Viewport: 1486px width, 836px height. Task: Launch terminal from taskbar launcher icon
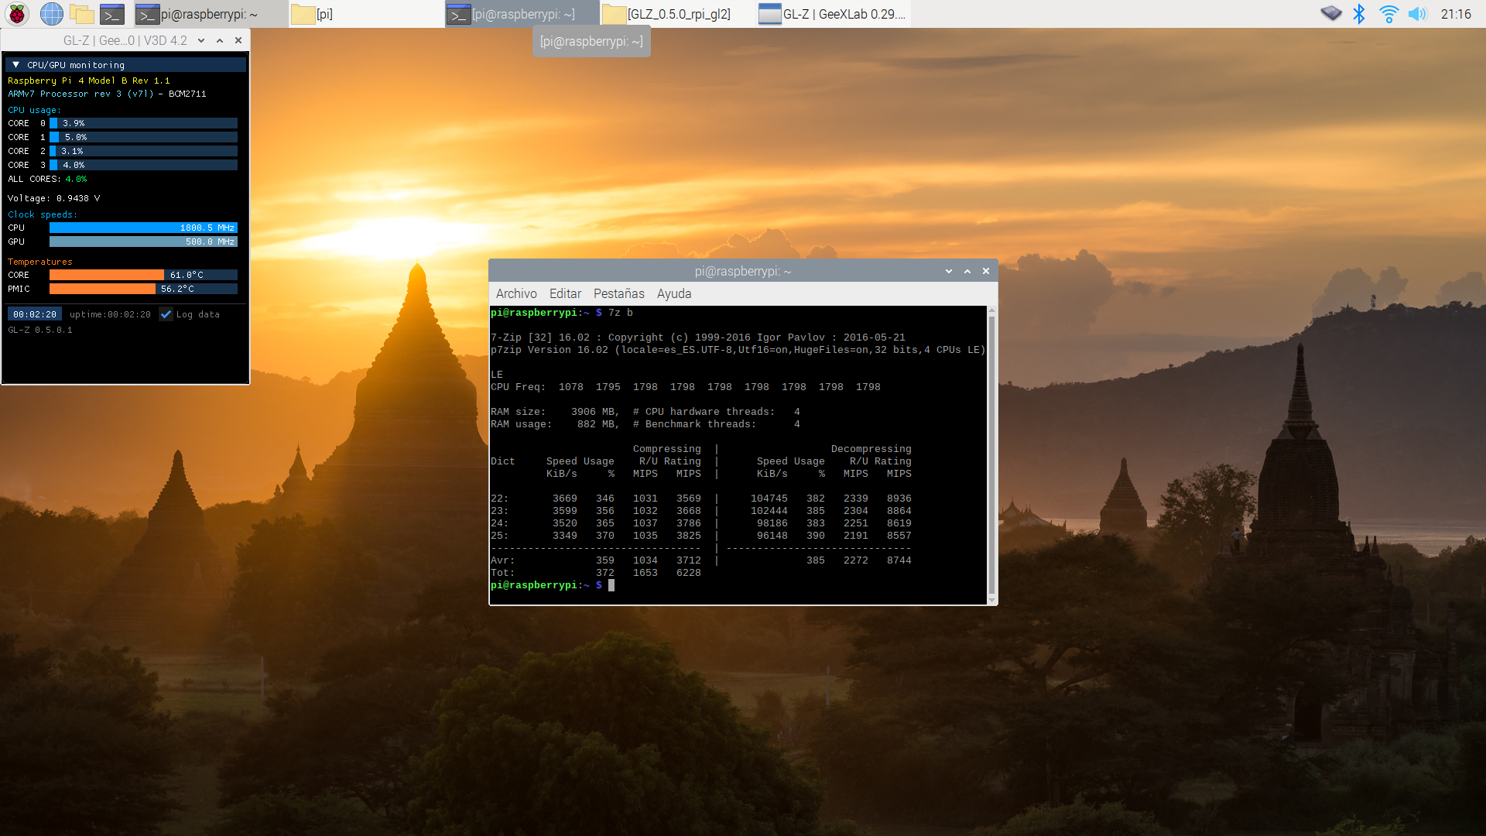112,14
